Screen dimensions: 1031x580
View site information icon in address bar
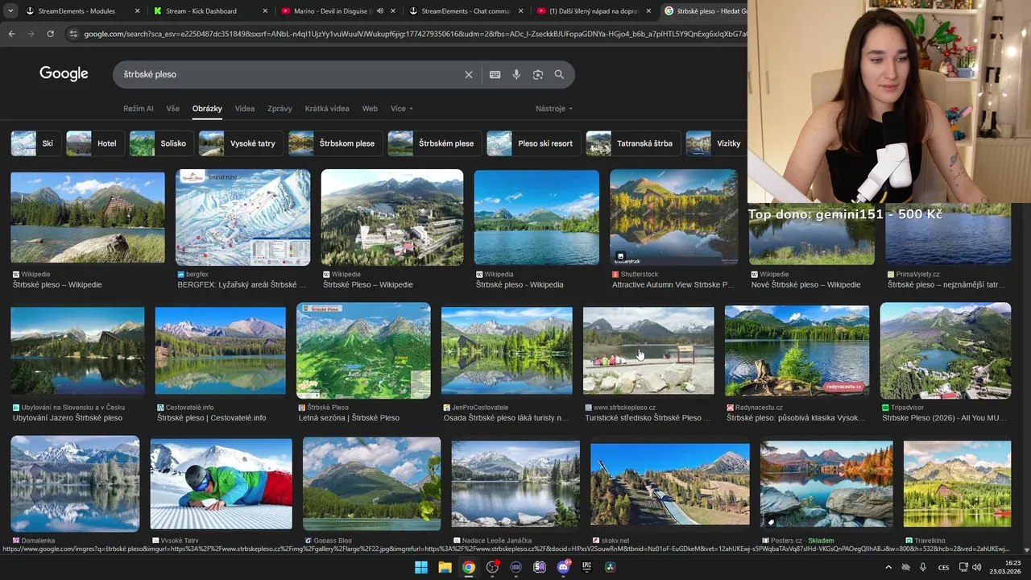pos(73,34)
